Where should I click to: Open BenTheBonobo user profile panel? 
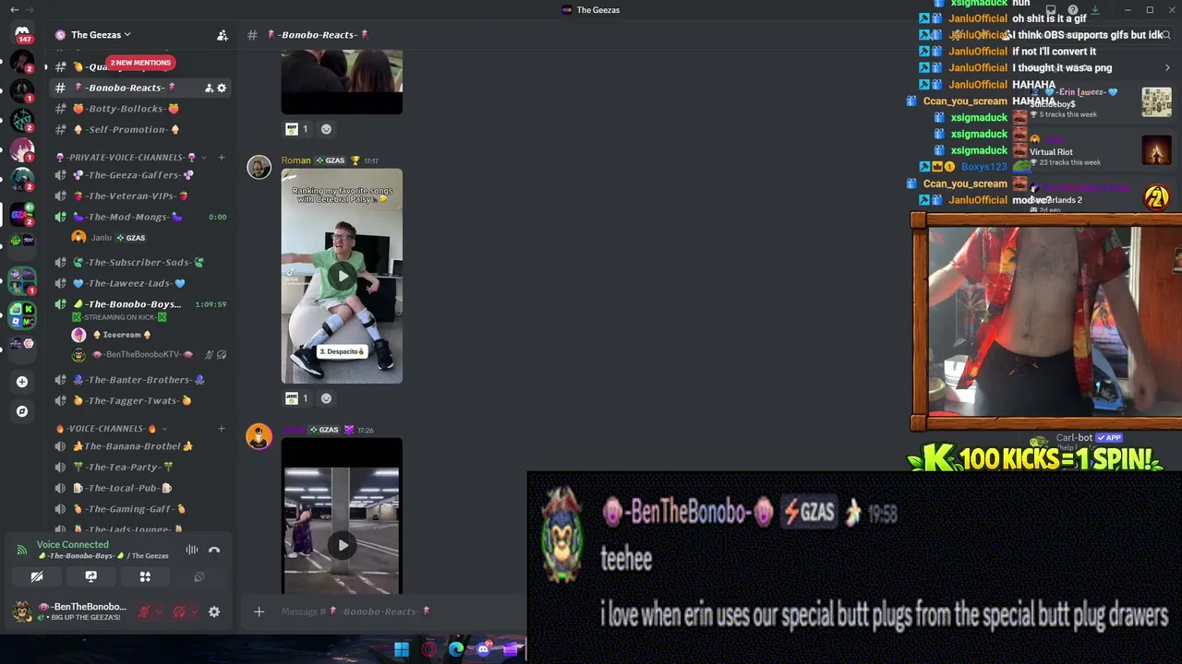70,611
